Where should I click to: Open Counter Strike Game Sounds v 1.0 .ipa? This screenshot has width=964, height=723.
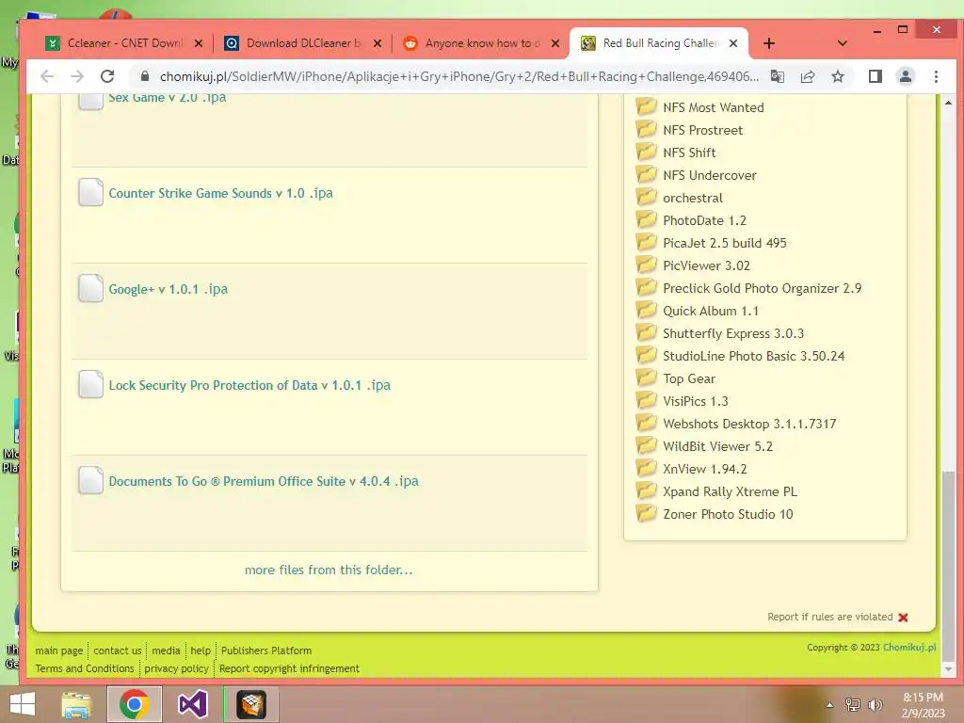pos(220,193)
